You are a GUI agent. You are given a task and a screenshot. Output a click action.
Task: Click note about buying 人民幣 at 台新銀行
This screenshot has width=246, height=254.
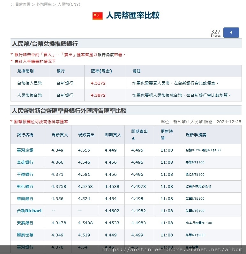click(175, 83)
